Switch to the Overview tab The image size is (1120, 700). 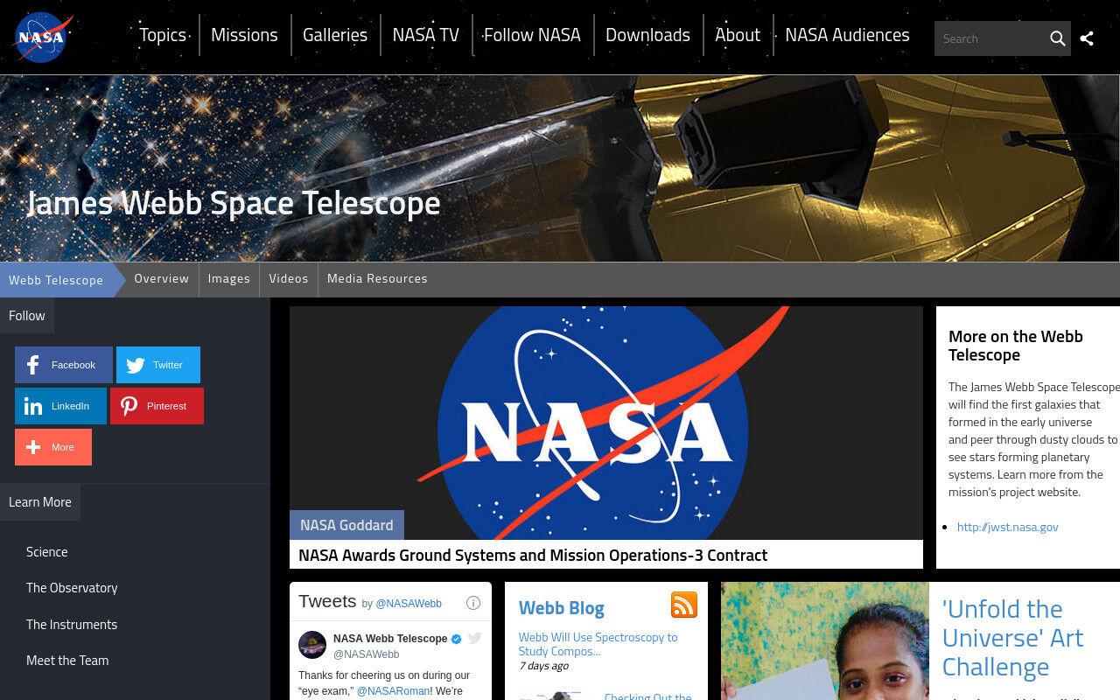162,278
